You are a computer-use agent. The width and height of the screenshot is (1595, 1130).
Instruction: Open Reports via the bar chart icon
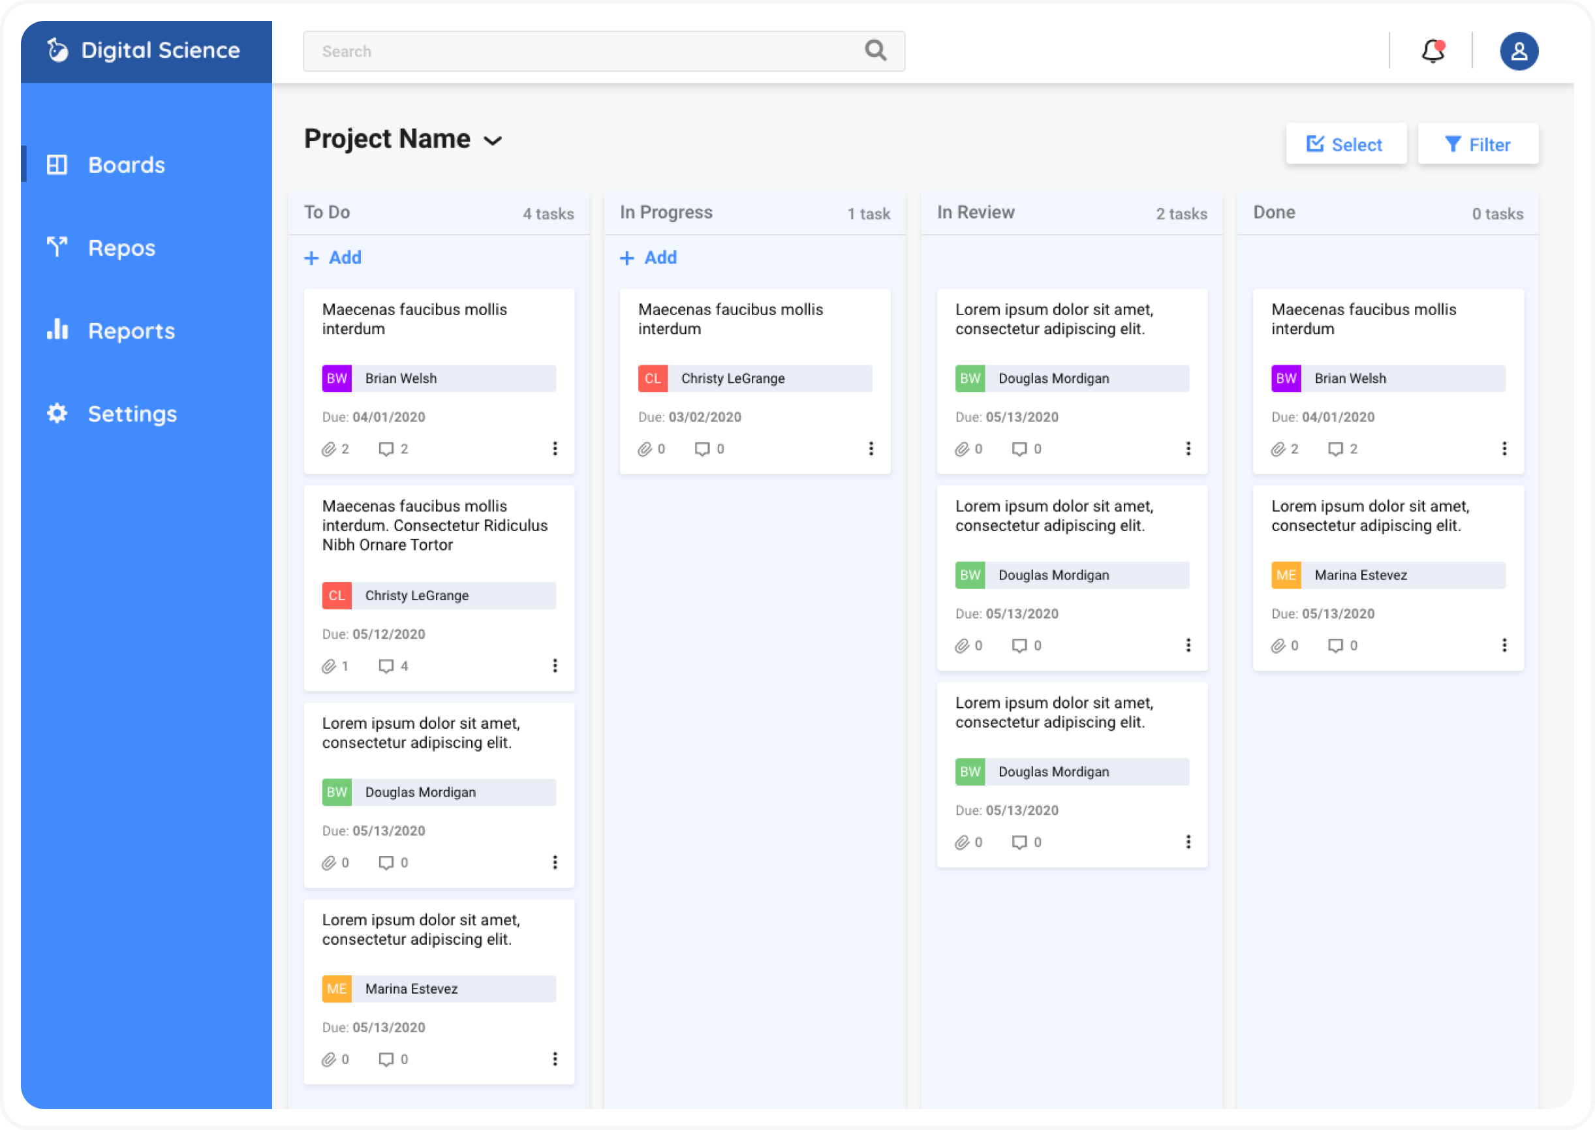click(x=58, y=331)
